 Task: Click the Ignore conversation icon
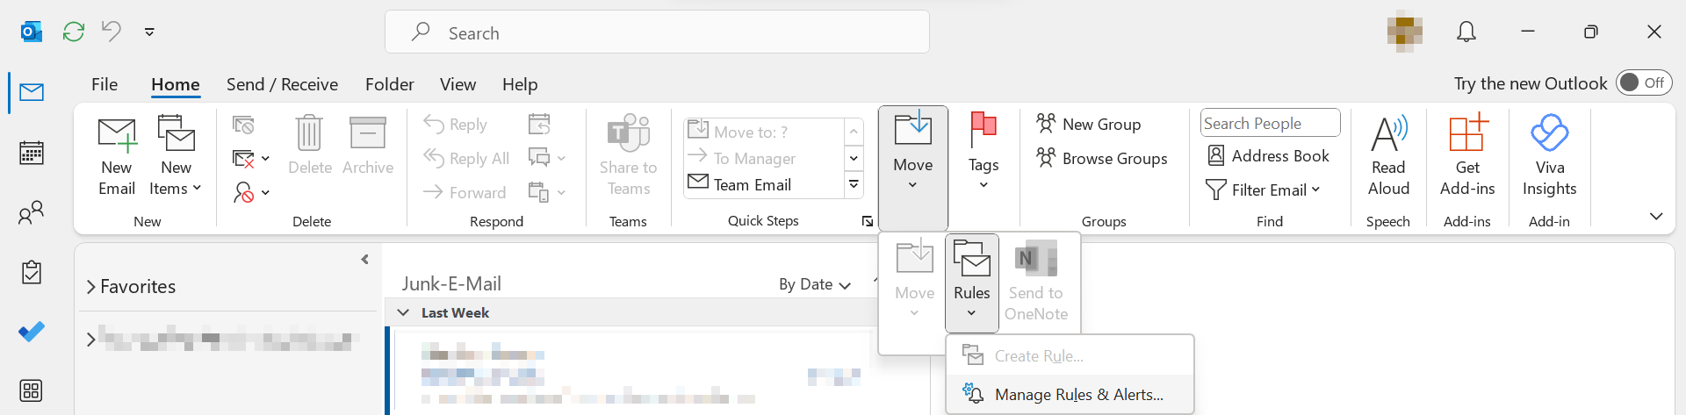click(x=243, y=125)
